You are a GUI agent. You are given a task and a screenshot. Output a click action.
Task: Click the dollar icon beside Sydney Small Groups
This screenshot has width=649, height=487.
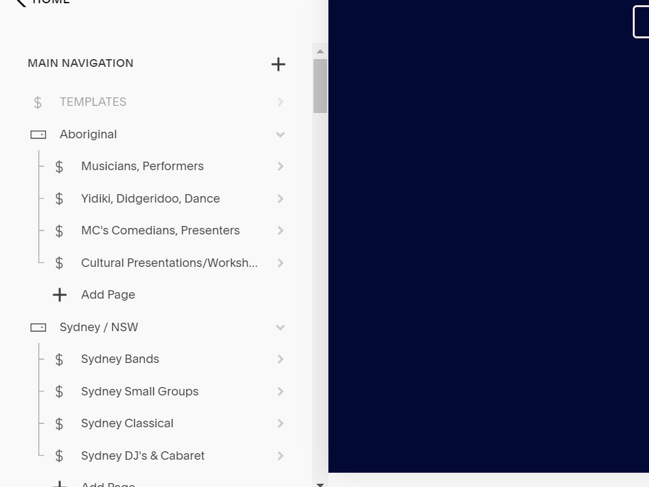pos(59,392)
